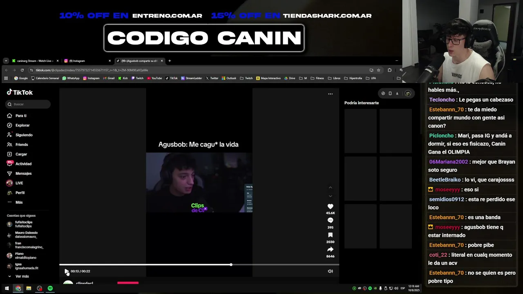
Task: Click the ESP language indicator
Action: [x=402, y=288]
